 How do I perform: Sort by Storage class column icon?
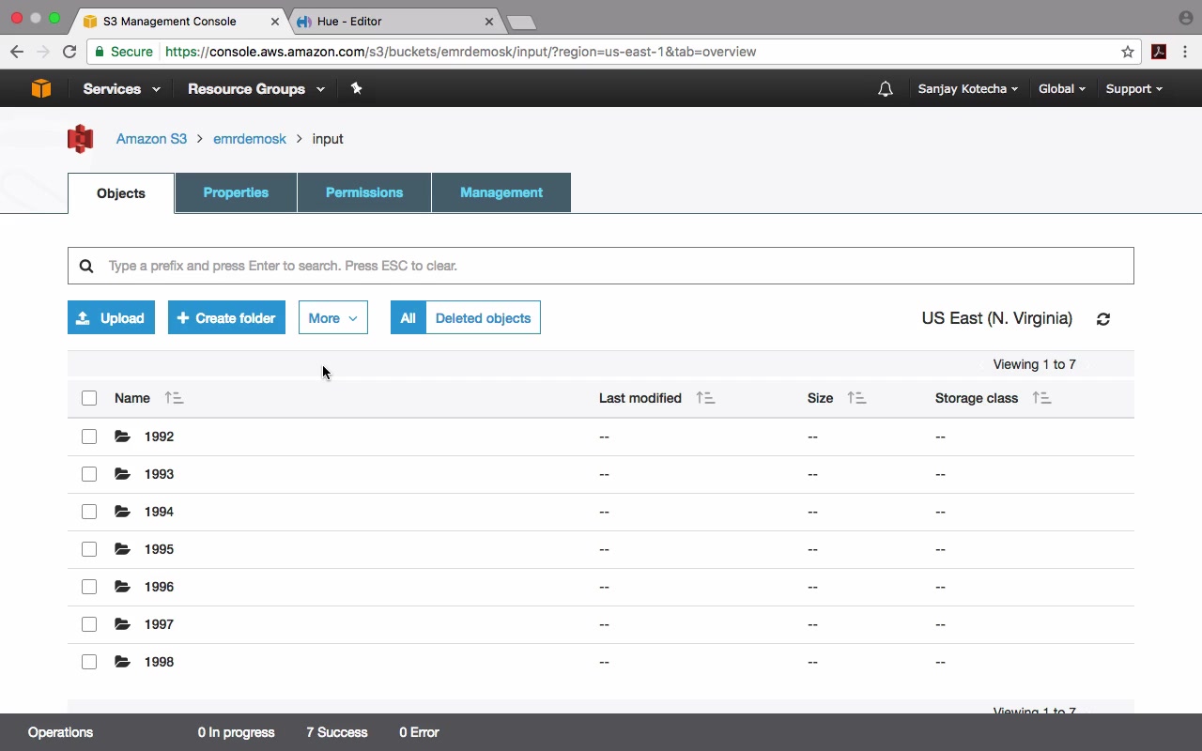1041,398
